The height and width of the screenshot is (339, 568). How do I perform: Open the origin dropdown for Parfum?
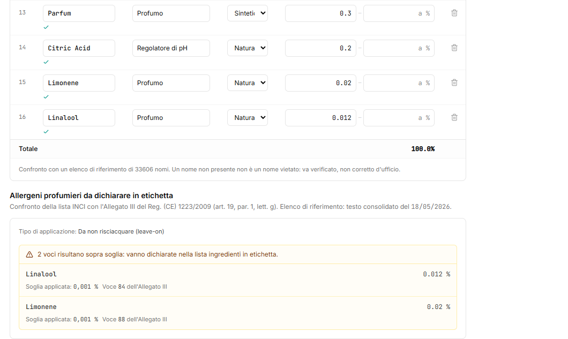(248, 13)
